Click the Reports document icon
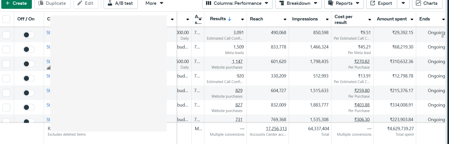Screen dimensions: 449x144 (330, 3)
